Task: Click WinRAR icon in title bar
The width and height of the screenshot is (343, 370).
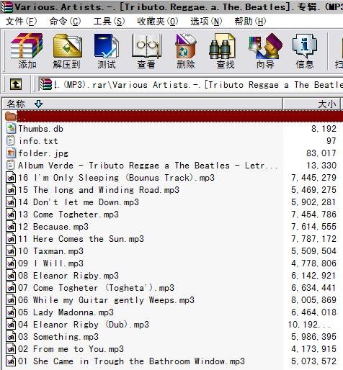Action: tap(6, 6)
